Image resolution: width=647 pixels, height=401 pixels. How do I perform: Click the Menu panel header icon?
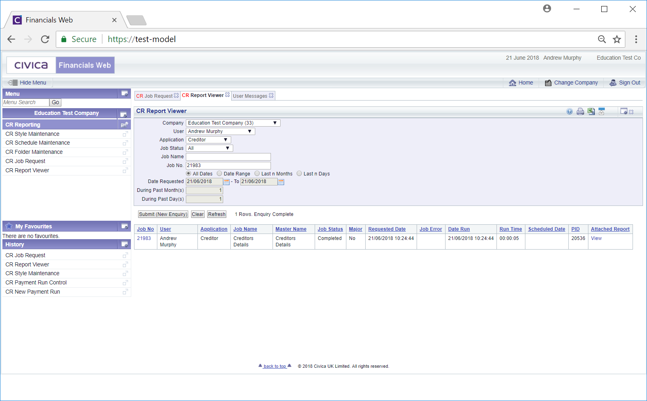[124, 93]
